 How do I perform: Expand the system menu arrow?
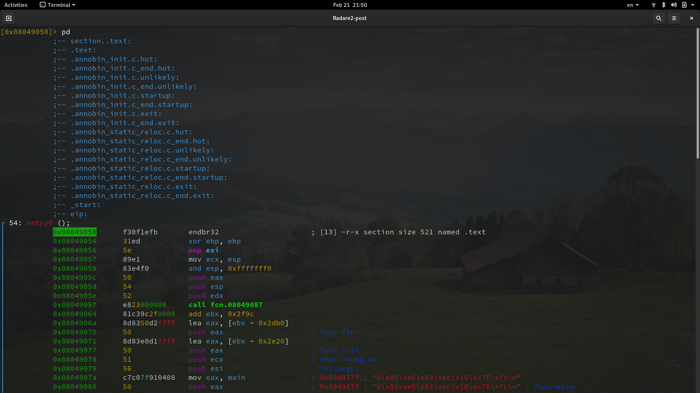click(693, 5)
